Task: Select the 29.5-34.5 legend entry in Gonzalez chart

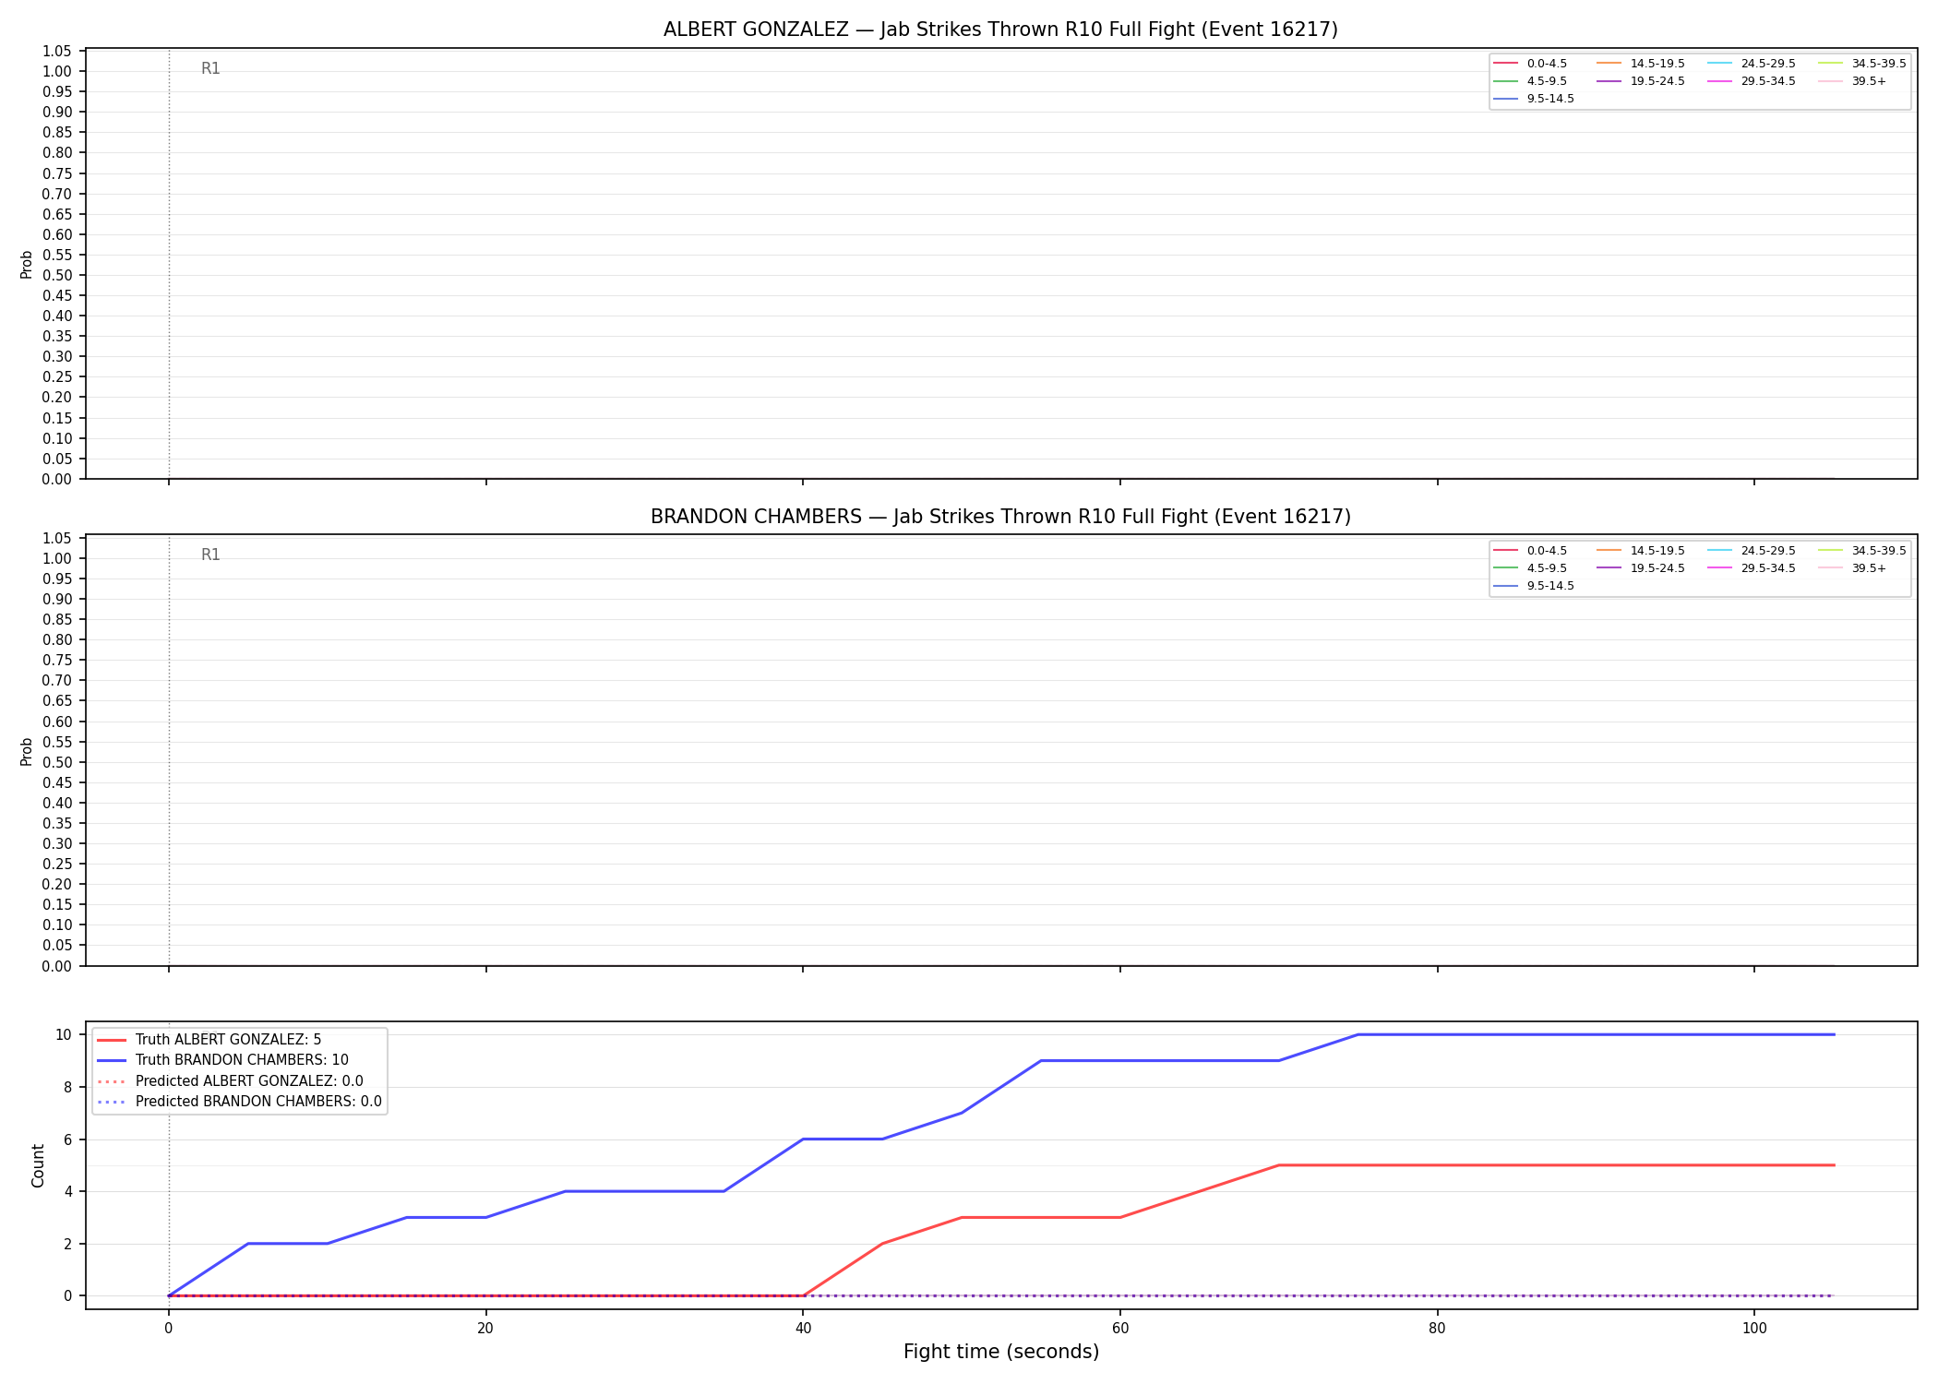Action: click(1751, 81)
